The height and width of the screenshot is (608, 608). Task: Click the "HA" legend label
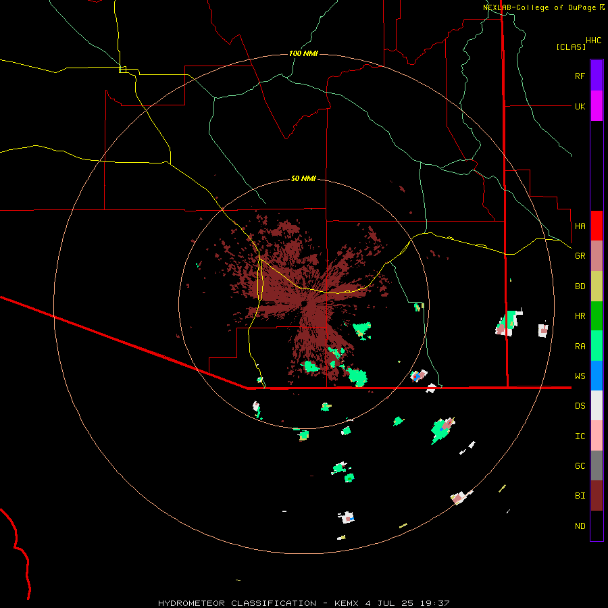pyautogui.click(x=580, y=226)
